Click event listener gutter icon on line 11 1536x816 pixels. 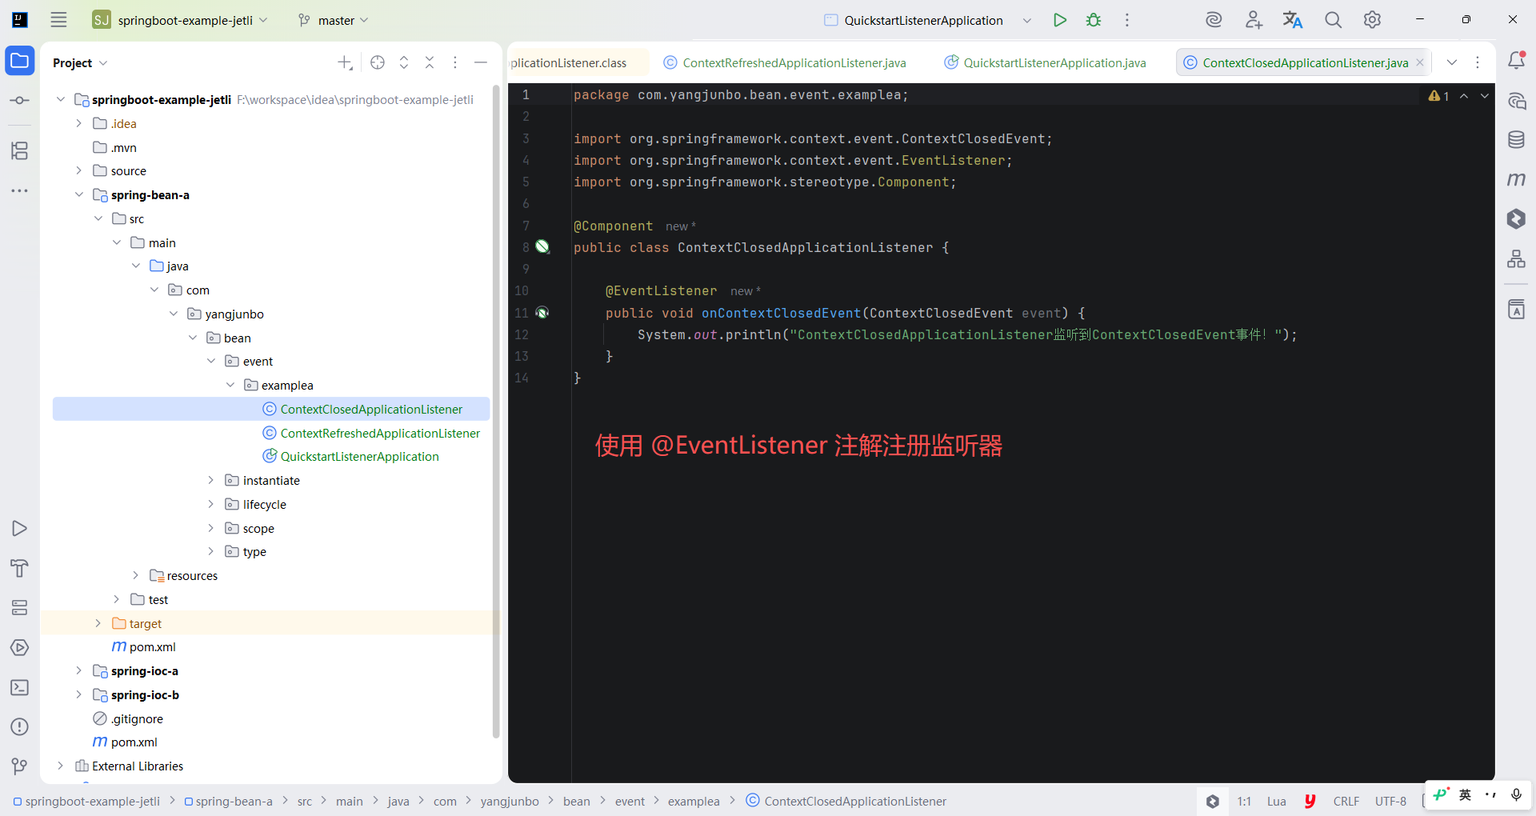(x=542, y=313)
